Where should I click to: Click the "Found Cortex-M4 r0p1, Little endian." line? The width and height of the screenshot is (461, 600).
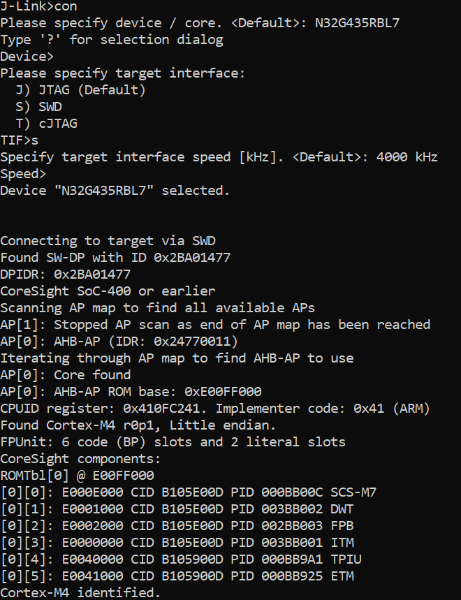(138, 425)
